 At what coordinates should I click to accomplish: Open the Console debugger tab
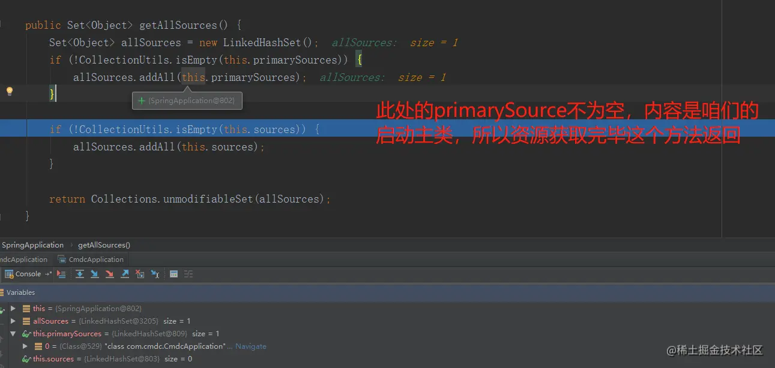[x=23, y=274]
